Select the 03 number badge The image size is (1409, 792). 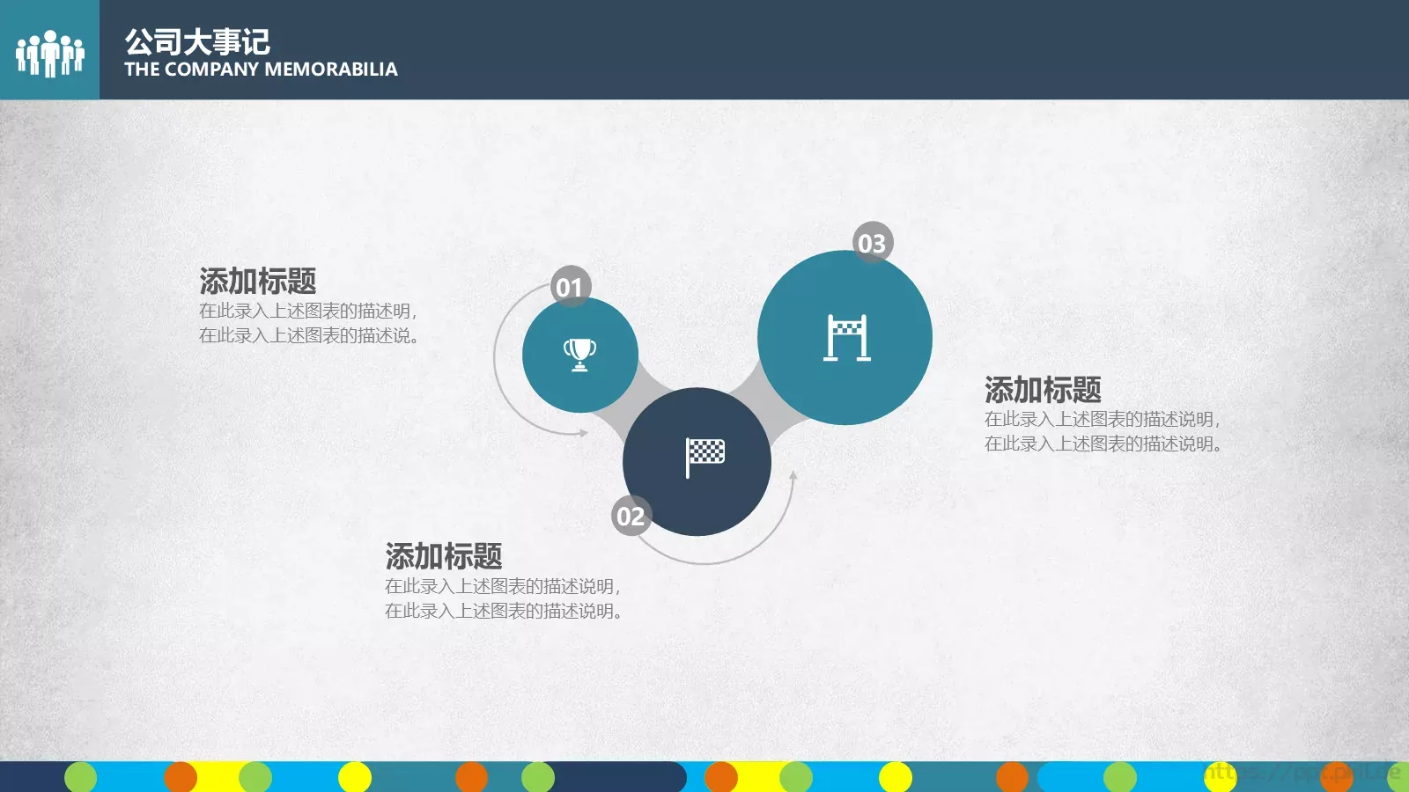click(873, 243)
